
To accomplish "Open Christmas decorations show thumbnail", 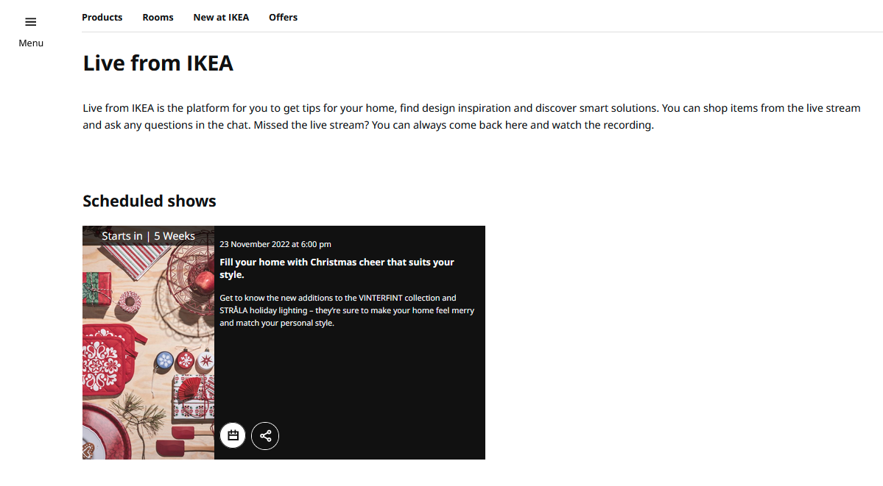I will point(148,343).
